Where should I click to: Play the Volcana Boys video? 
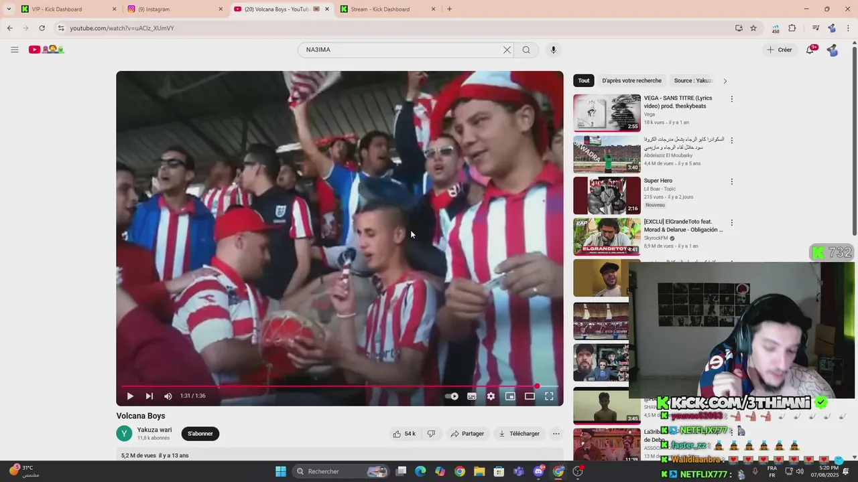tap(130, 396)
